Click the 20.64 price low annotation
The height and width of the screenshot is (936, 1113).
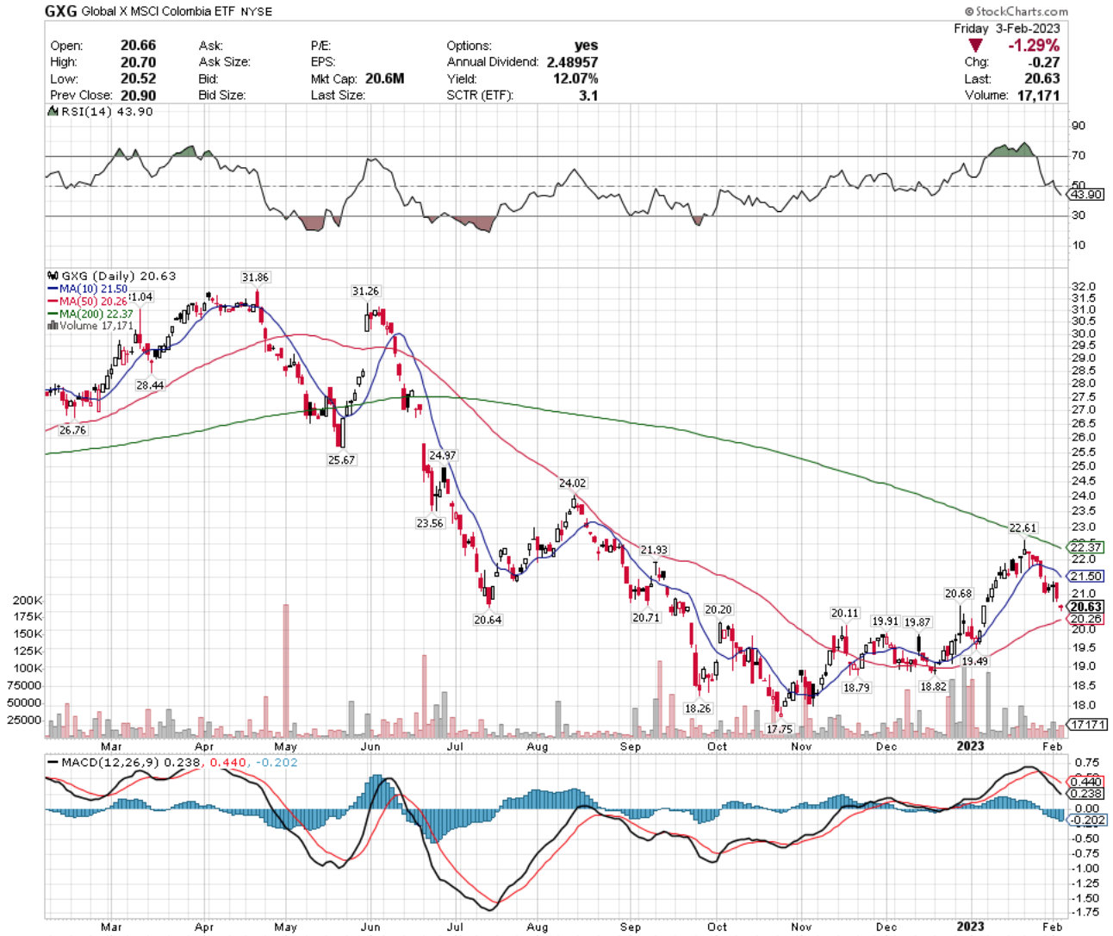(x=488, y=620)
